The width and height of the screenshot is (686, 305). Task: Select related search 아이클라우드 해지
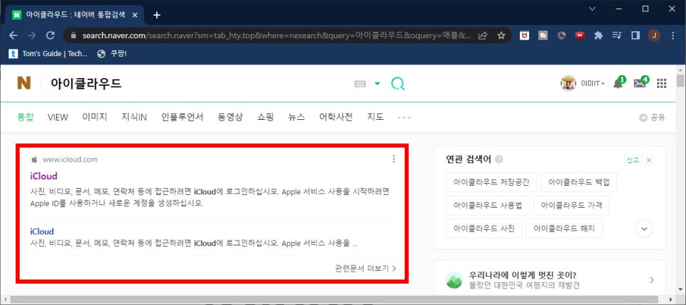click(x=564, y=228)
